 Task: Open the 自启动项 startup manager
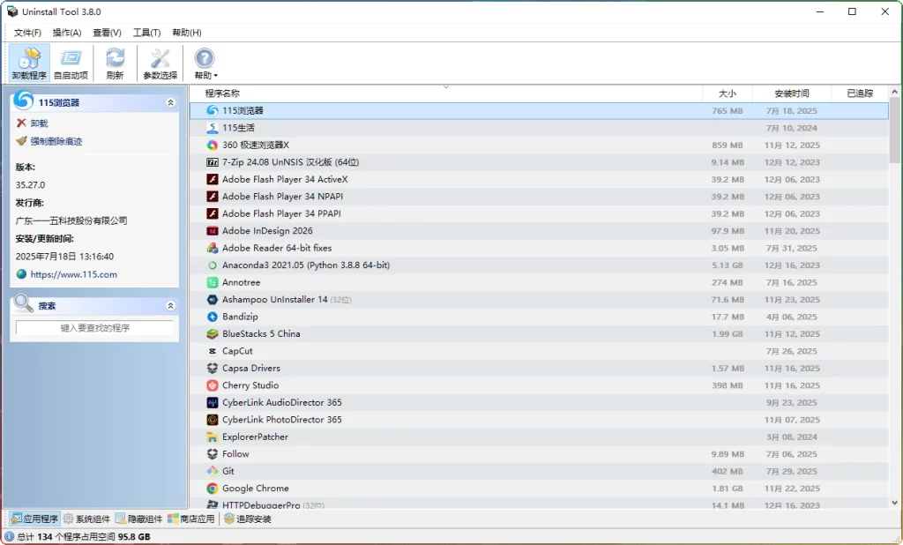click(x=70, y=62)
